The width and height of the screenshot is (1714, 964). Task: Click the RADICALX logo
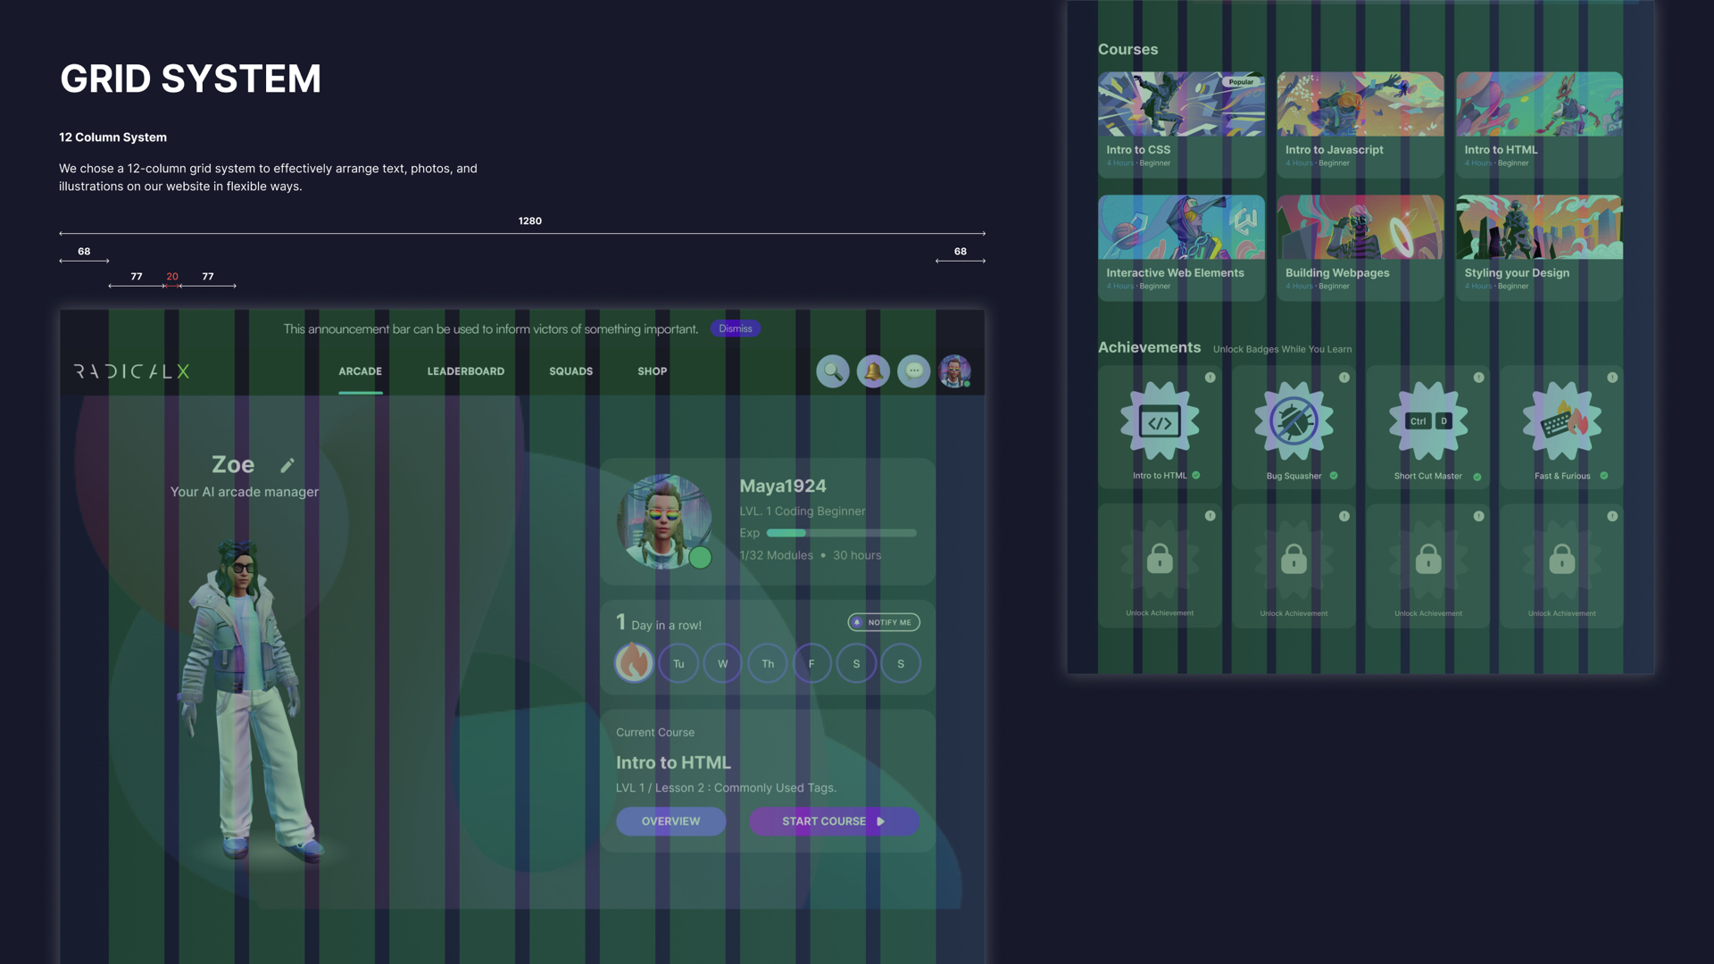132,371
